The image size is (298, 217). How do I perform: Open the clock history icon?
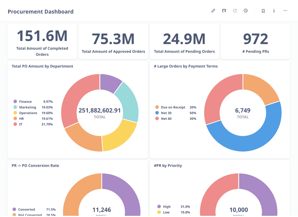(x=246, y=11)
